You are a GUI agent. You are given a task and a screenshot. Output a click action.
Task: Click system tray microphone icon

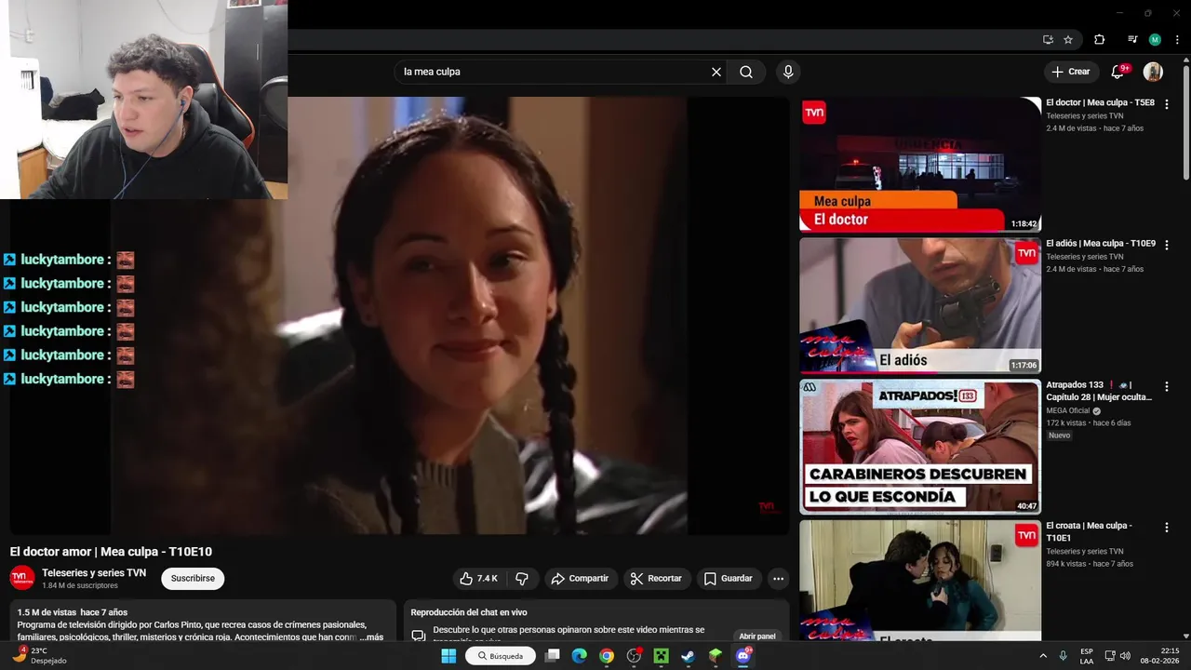pos(1063,656)
